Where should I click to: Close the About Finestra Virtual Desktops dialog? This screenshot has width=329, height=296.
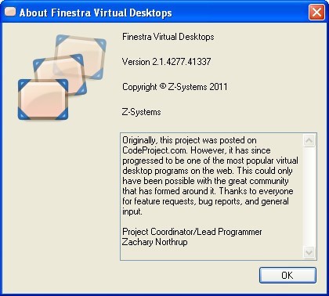[316, 12]
